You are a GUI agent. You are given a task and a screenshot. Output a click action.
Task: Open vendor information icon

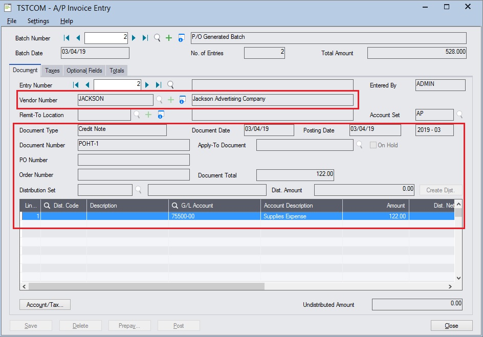[x=182, y=100]
